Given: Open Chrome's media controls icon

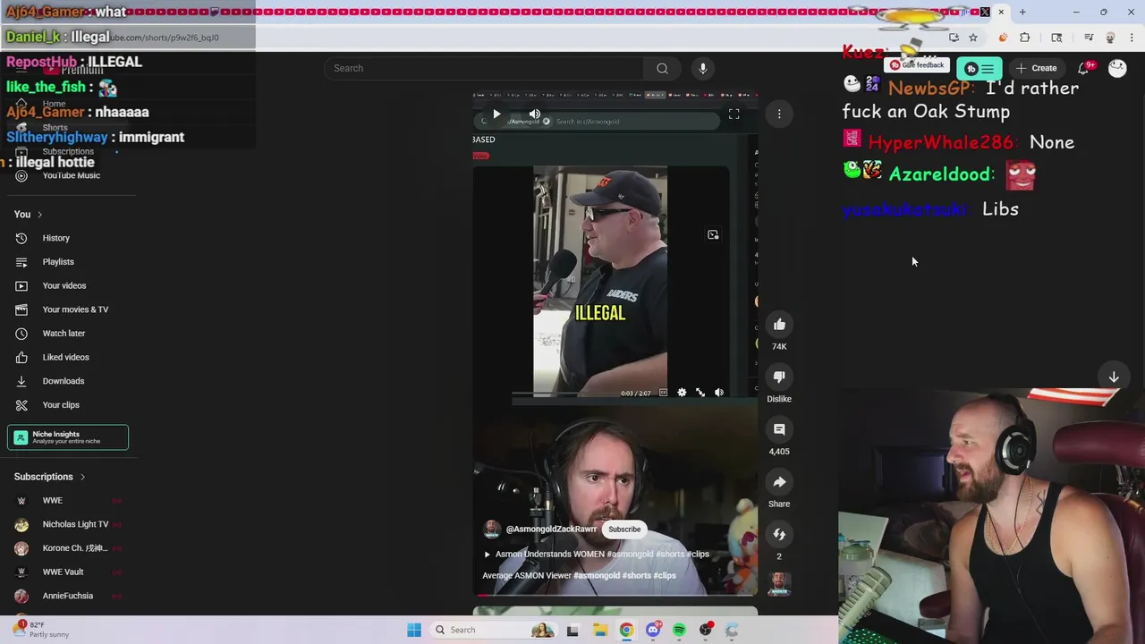Looking at the screenshot, I should click(x=1089, y=38).
